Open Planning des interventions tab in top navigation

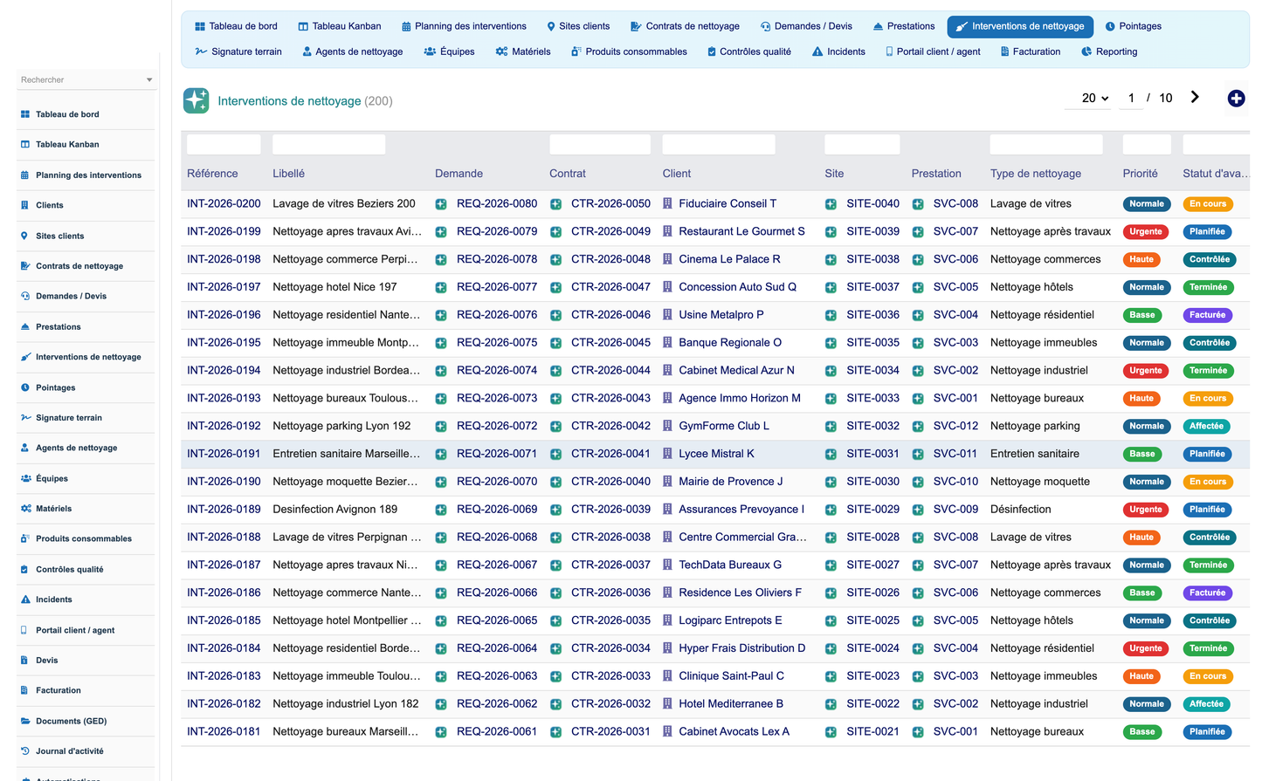464,26
